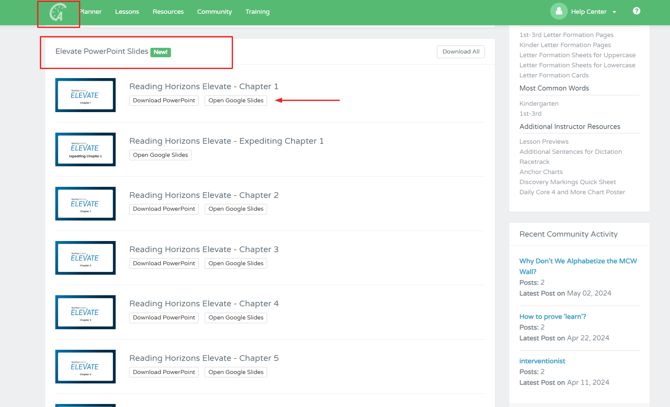
Task: Switch to the Community section
Action: (214, 11)
